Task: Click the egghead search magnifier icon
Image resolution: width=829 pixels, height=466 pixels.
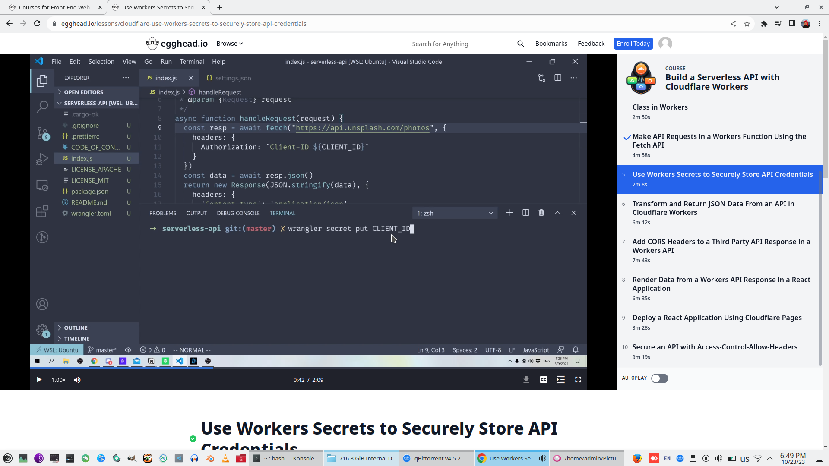Action: click(520, 44)
